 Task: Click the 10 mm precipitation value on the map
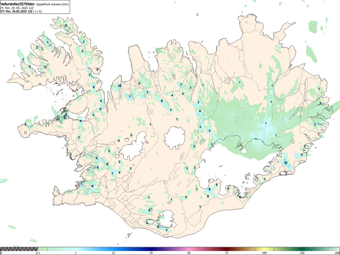tap(120, 86)
